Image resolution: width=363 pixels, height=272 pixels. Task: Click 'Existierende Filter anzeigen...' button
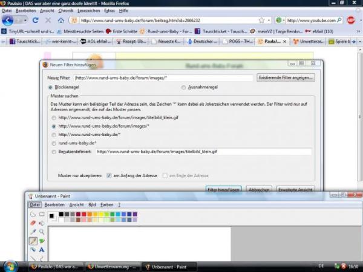click(x=286, y=78)
